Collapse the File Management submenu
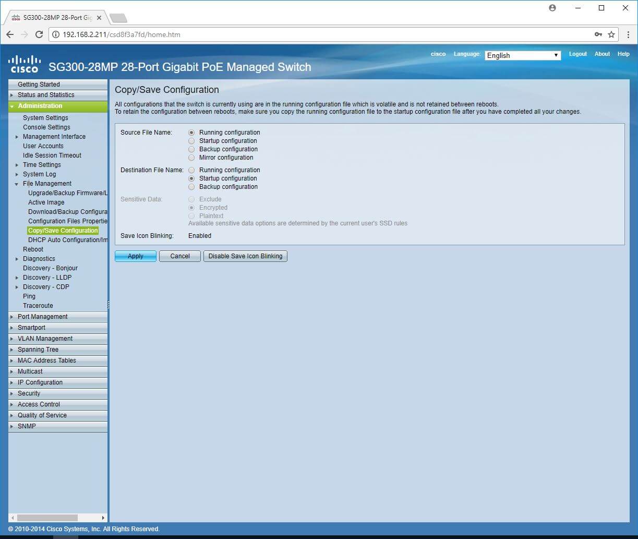This screenshot has height=539, width=638. [x=17, y=184]
